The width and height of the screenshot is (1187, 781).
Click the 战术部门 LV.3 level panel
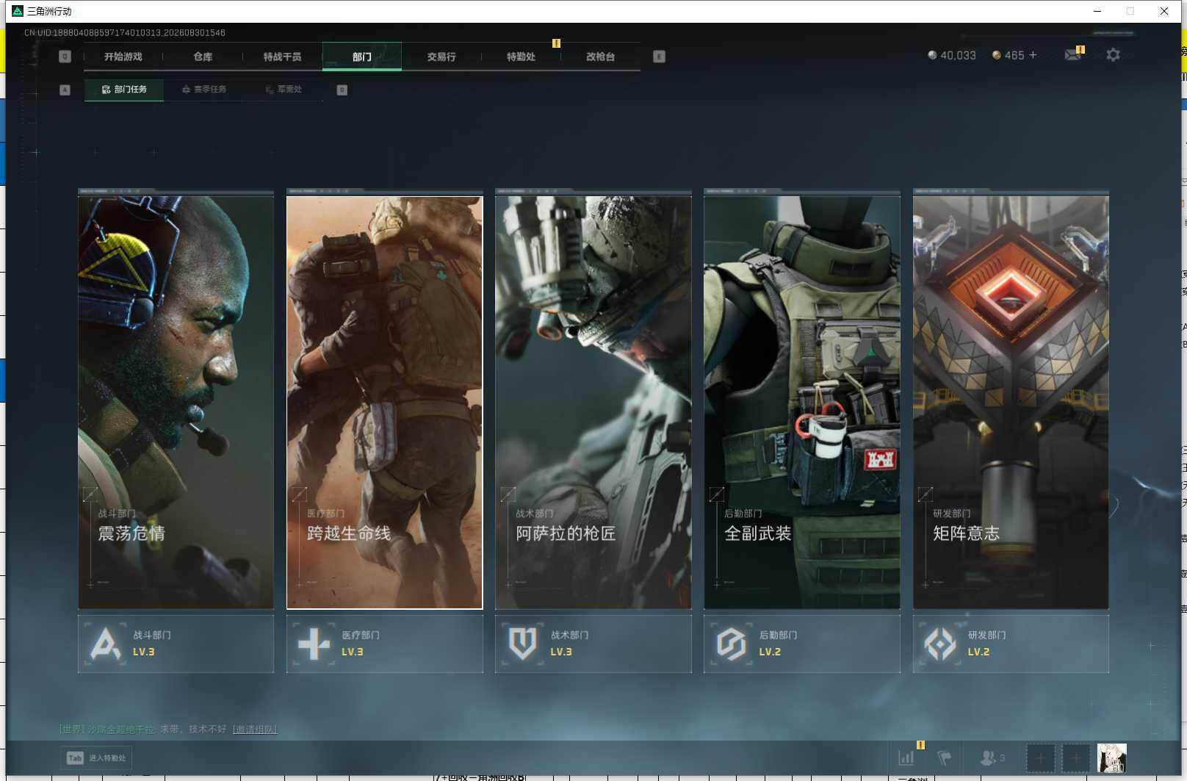593,644
